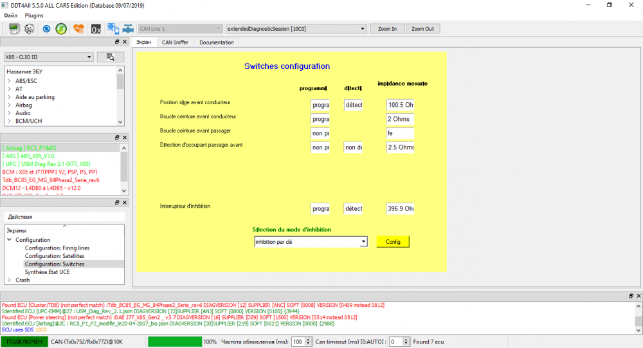
Task: Float the log output panel
Action: [x=631, y=296]
